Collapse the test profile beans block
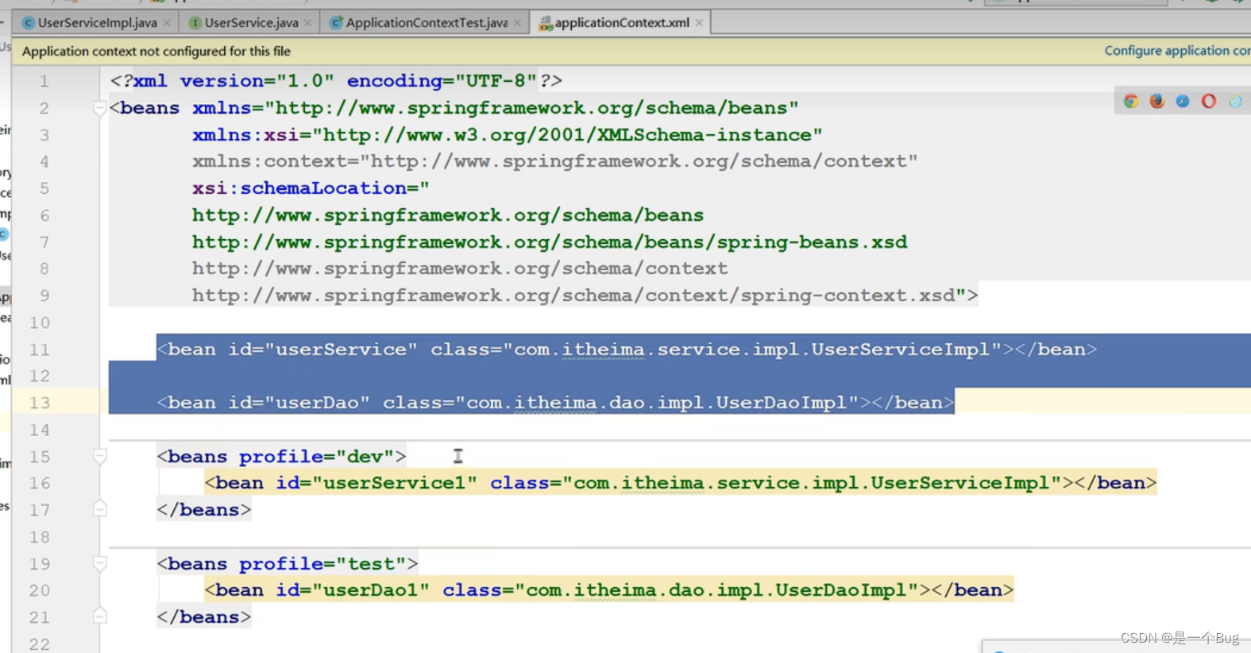The height and width of the screenshot is (653, 1251). coord(100,564)
